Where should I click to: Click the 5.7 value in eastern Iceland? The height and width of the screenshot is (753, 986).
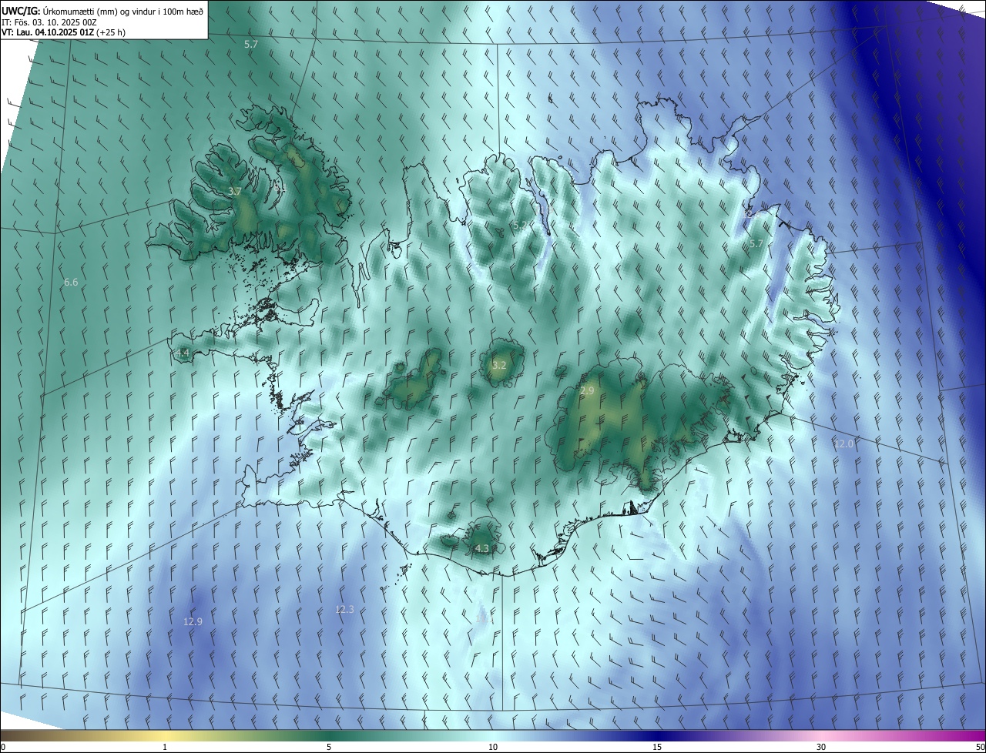pos(756,244)
